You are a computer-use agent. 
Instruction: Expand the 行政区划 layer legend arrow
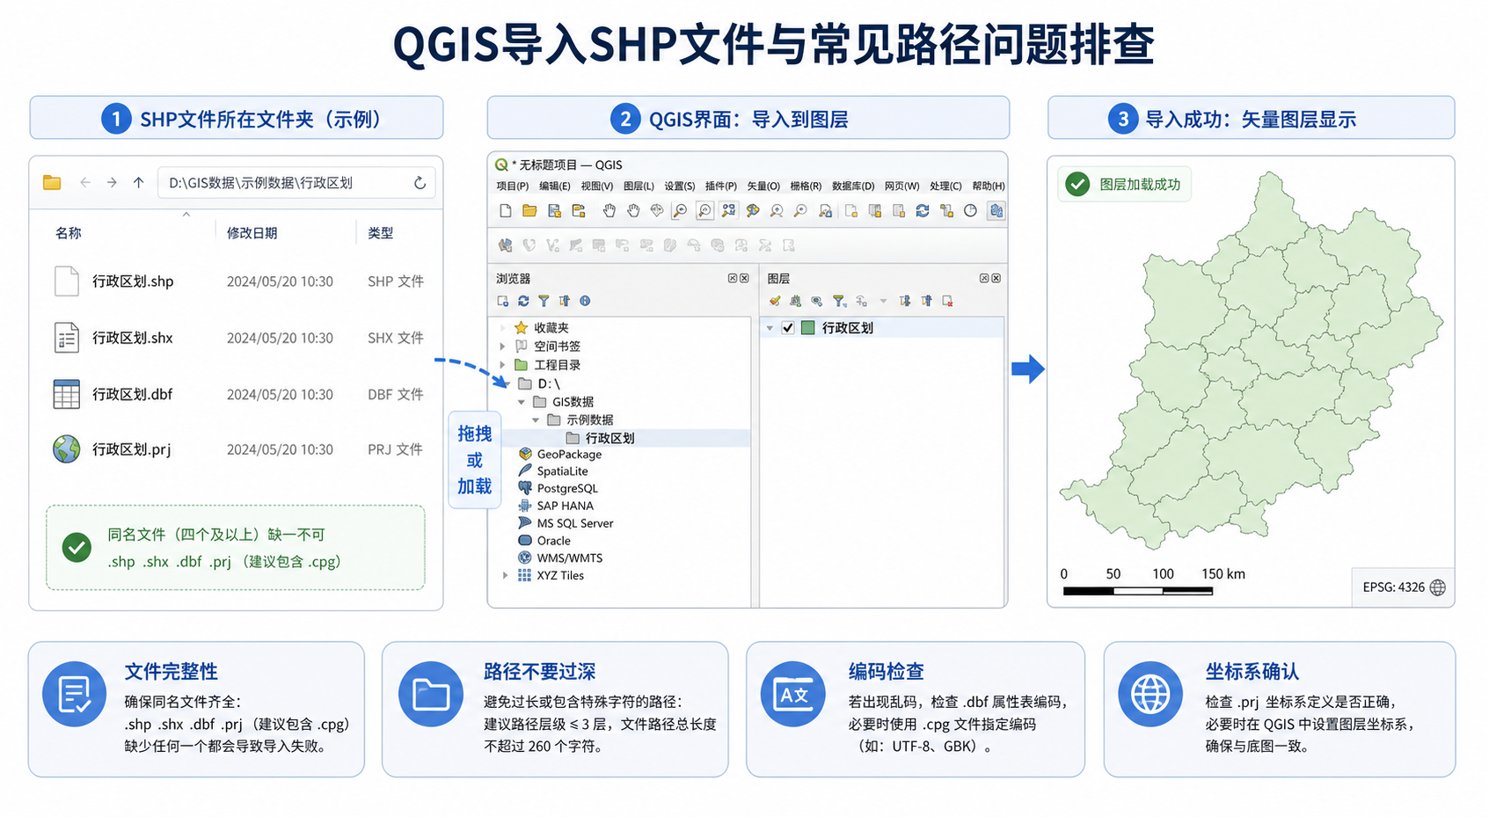[x=770, y=328]
